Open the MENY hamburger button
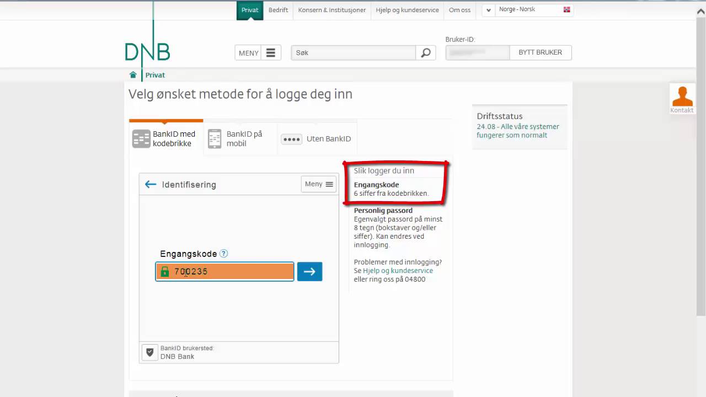Viewport: 706px width, 397px height. [258, 53]
